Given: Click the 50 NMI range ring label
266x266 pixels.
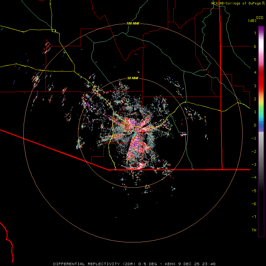Looking at the screenshot, I should (x=133, y=78).
